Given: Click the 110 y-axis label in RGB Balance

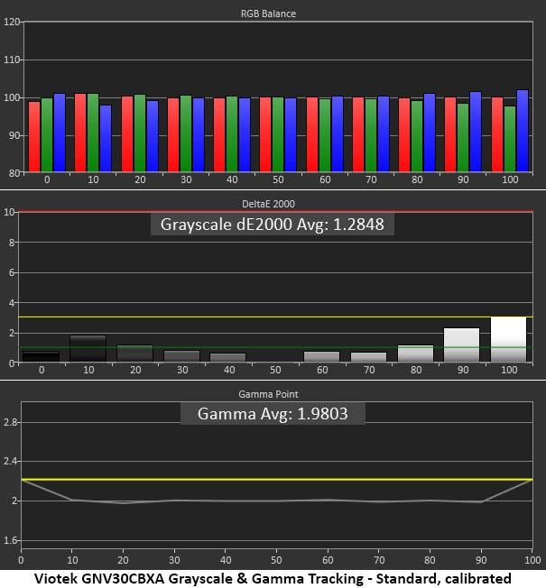Looking at the screenshot, I should coord(11,60).
